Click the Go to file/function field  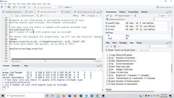coord(44,7)
